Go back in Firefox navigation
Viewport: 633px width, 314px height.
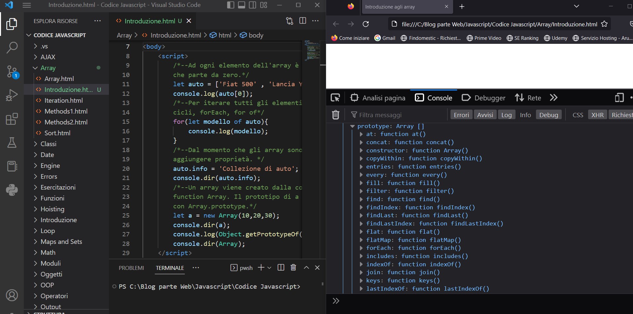coord(336,24)
